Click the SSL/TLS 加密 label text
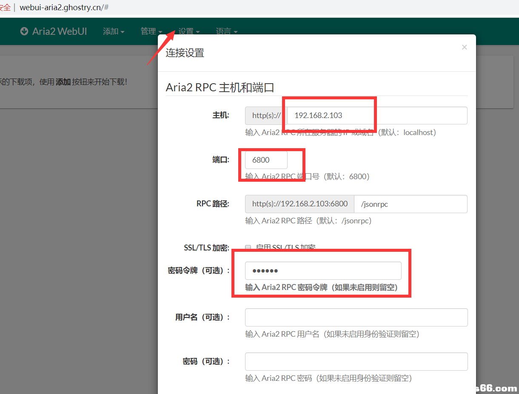The width and height of the screenshot is (519, 394). tap(206, 248)
